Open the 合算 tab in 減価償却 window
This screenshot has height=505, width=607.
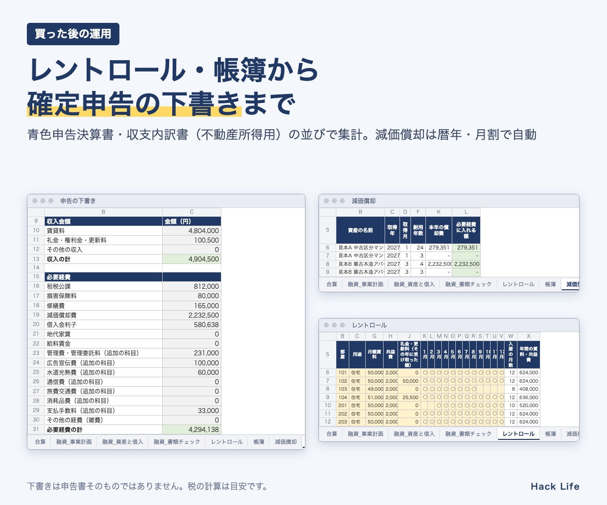point(332,284)
